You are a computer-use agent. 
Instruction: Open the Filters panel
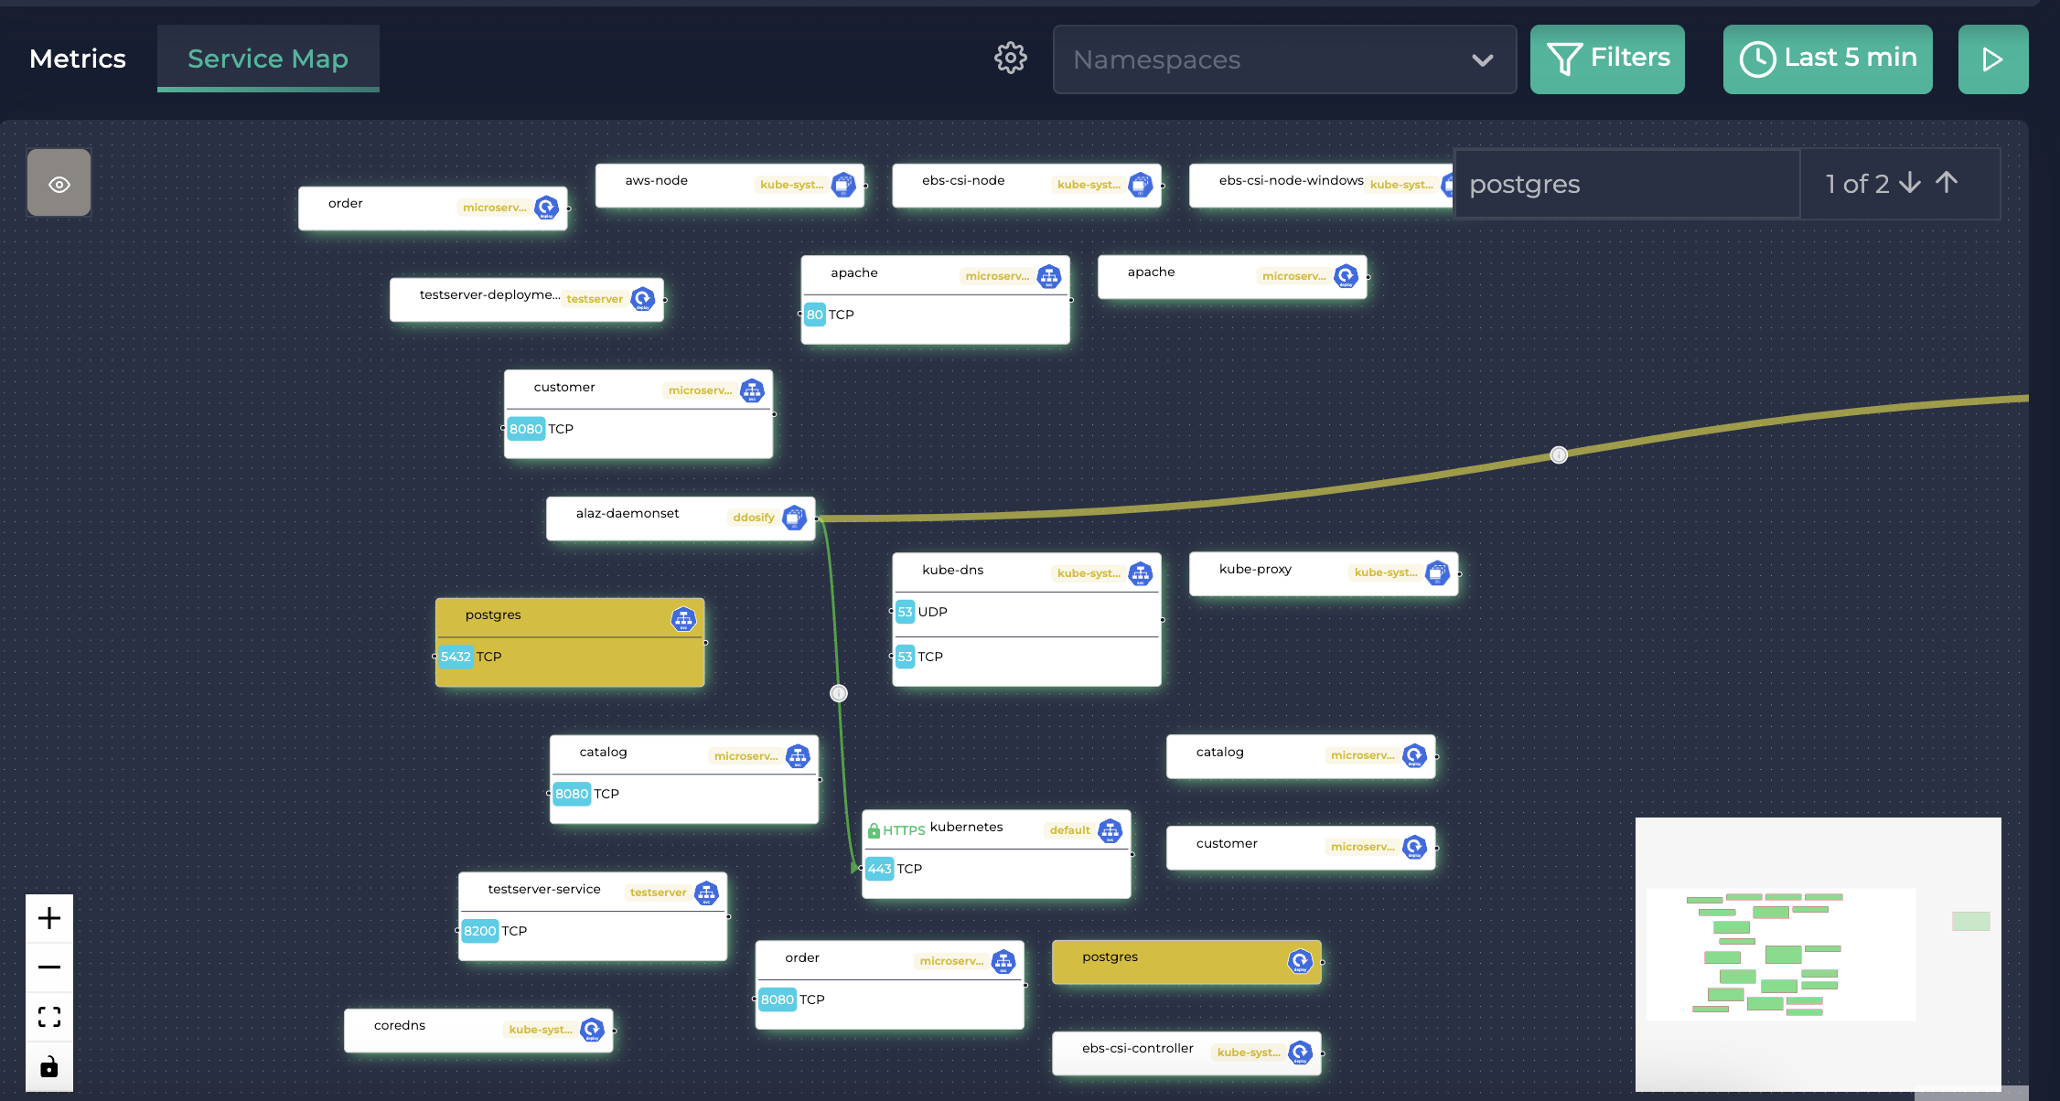tap(1607, 59)
